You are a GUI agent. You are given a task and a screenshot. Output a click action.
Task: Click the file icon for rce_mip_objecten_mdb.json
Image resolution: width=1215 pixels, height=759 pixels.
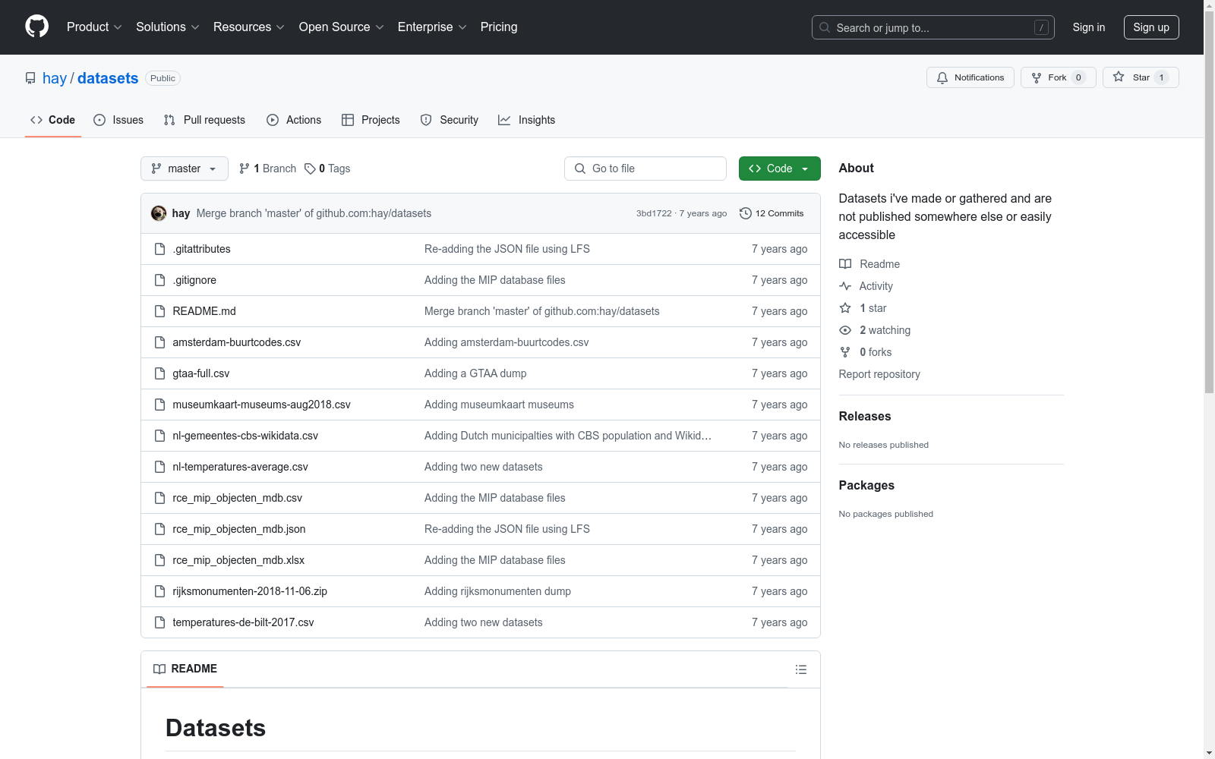pyautogui.click(x=159, y=529)
